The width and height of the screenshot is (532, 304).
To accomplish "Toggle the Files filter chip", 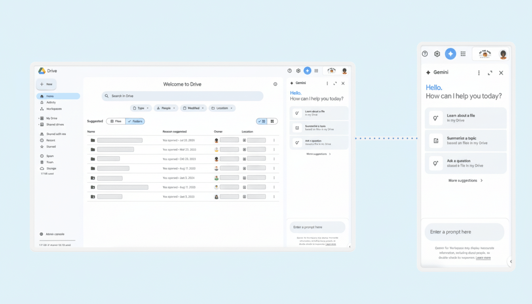I will click(116, 121).
